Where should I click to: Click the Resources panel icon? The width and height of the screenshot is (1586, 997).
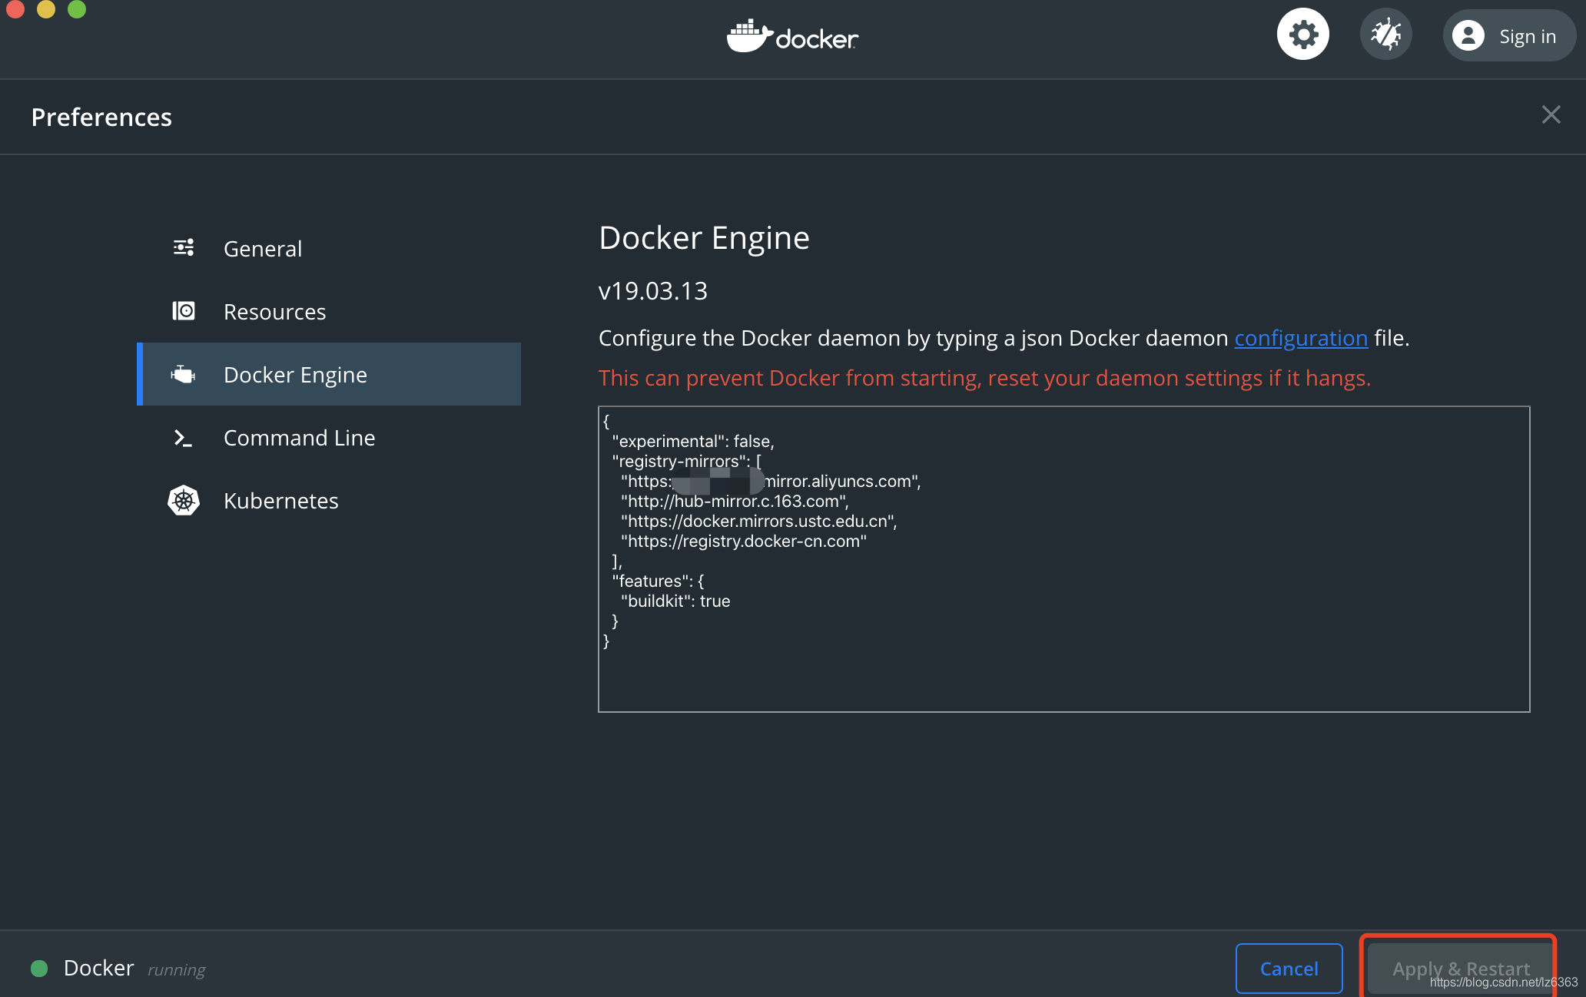point(184,311)
